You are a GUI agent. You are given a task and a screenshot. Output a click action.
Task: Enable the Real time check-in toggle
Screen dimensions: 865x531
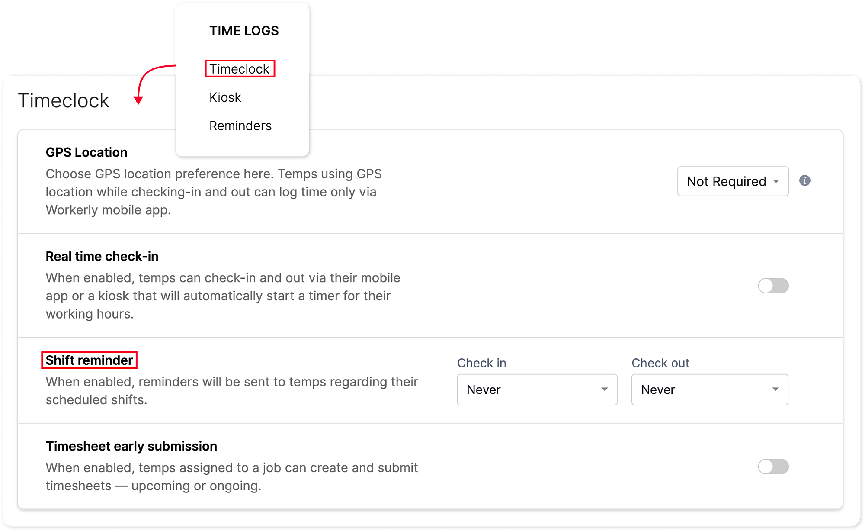point(773,286)
